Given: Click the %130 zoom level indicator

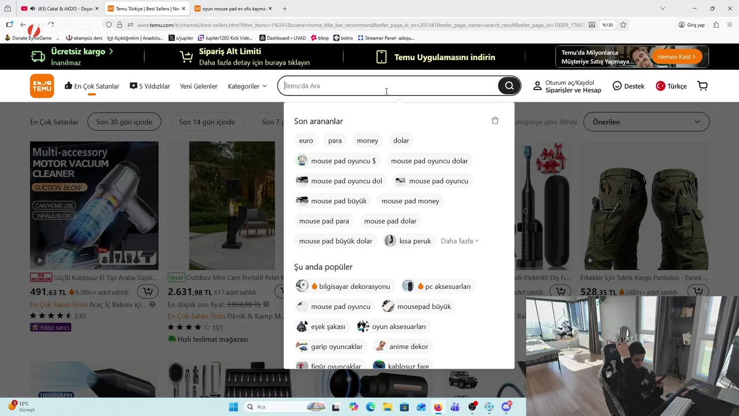Looking at the screenshot, I should point(607,25).
